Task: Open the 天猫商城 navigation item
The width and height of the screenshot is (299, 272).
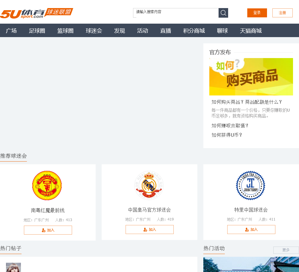Action: click(x=251, y=31)
